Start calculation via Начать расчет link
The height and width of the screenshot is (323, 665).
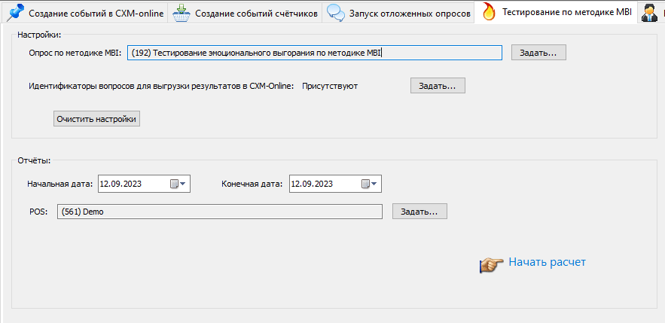click(547, 262)
